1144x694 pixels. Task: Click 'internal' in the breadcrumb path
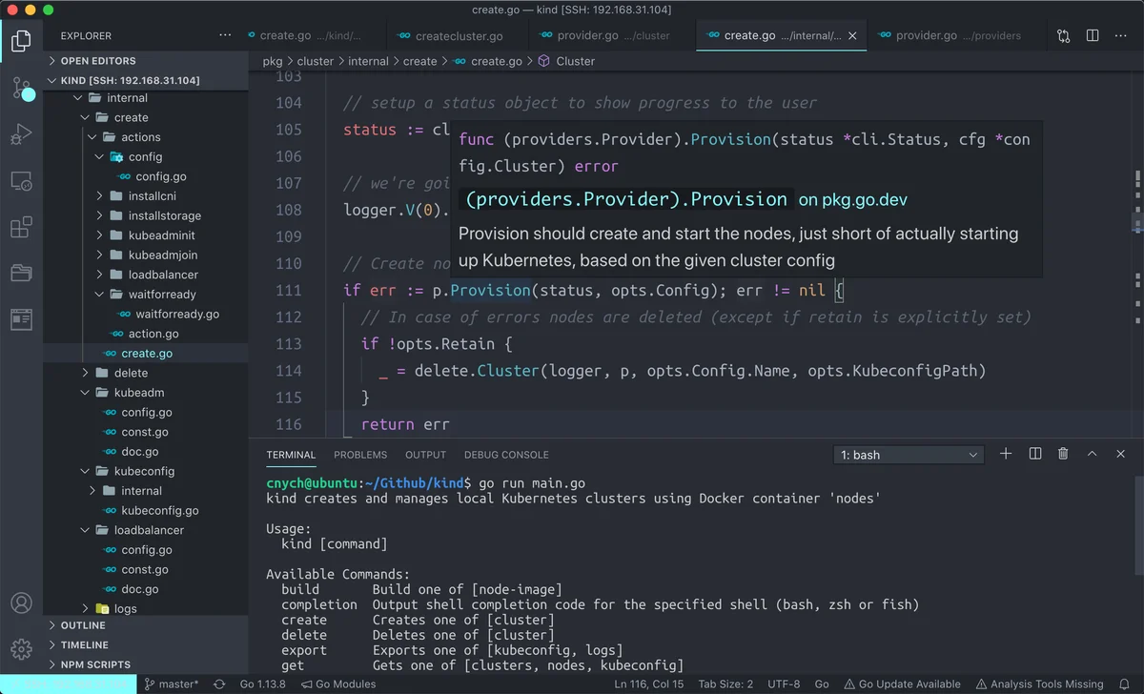pyautogui.click(x=368, y=61)
